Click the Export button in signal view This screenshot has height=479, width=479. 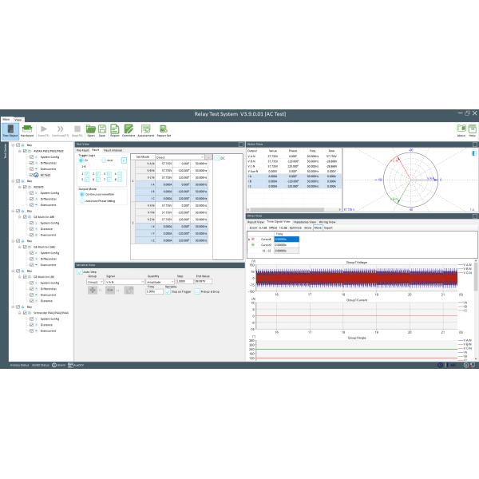[x=328, y=228]
